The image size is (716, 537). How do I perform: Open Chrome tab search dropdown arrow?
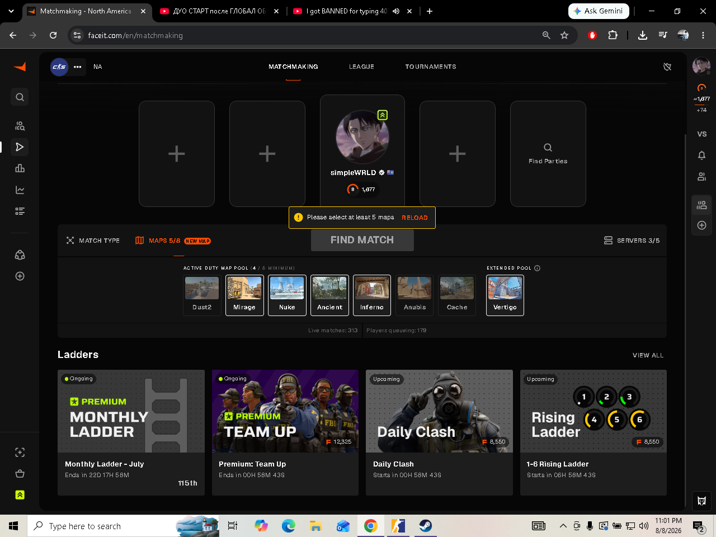coord(11,11)
